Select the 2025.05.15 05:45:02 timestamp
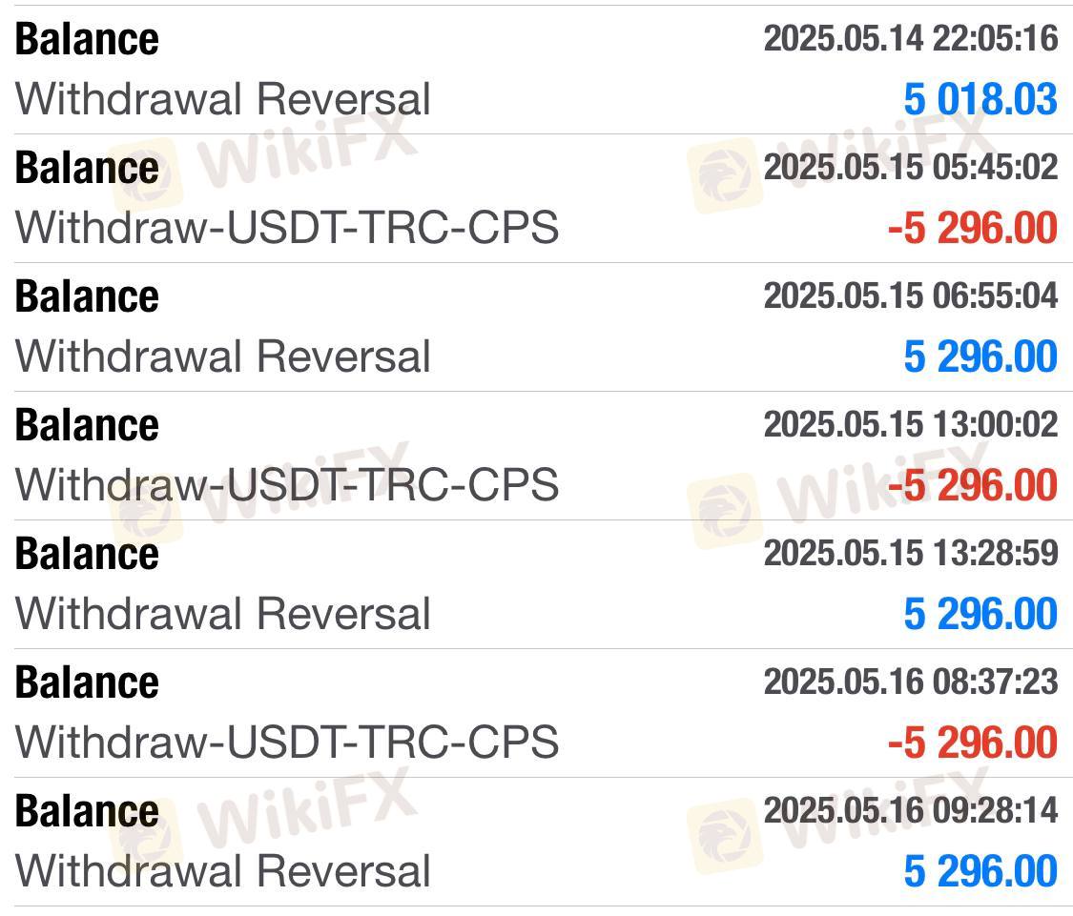Viewport: 1073px width, 916px height. click(911, 167)
